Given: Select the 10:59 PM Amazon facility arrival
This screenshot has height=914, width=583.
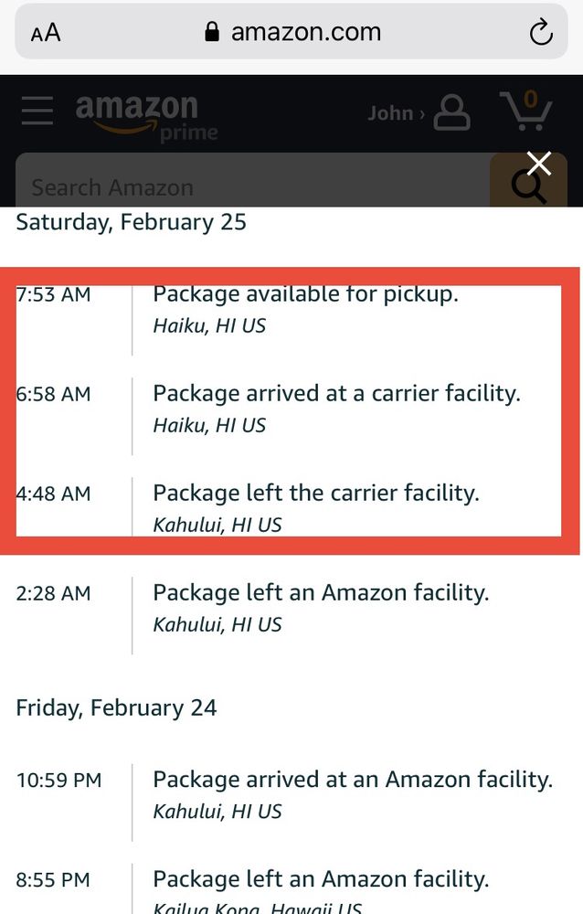Looking at the screenshot, I should click(352, 781).
